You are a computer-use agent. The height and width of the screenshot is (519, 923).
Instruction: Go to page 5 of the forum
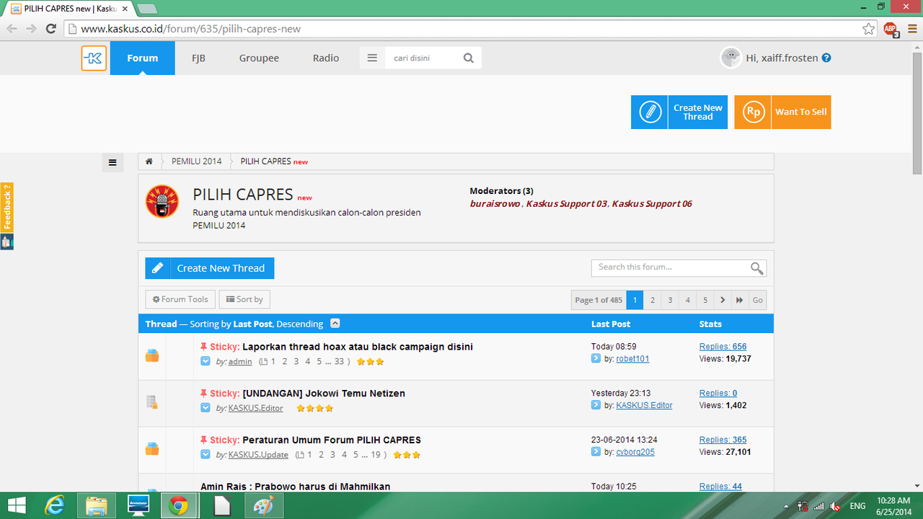coord(705,300)
